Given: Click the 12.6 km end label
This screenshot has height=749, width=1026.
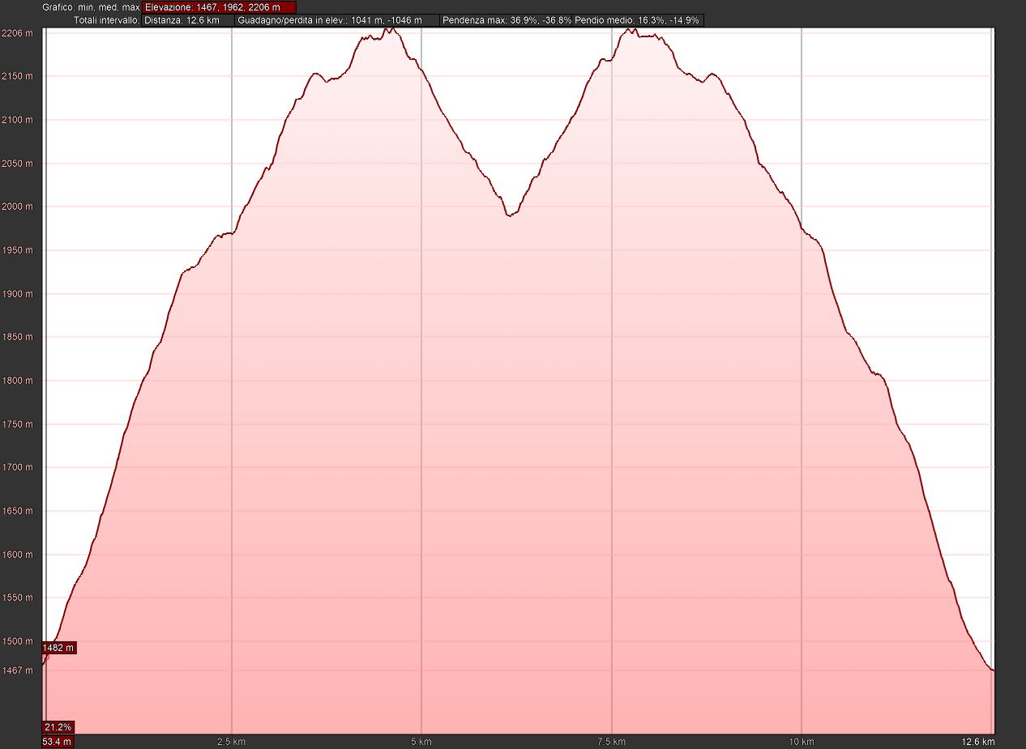Looking at the screenshot, I should coord(979,742).
